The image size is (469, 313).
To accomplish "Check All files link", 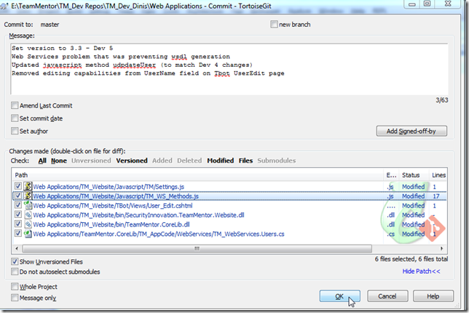I will pyautogui.click(x=42, y=160).
